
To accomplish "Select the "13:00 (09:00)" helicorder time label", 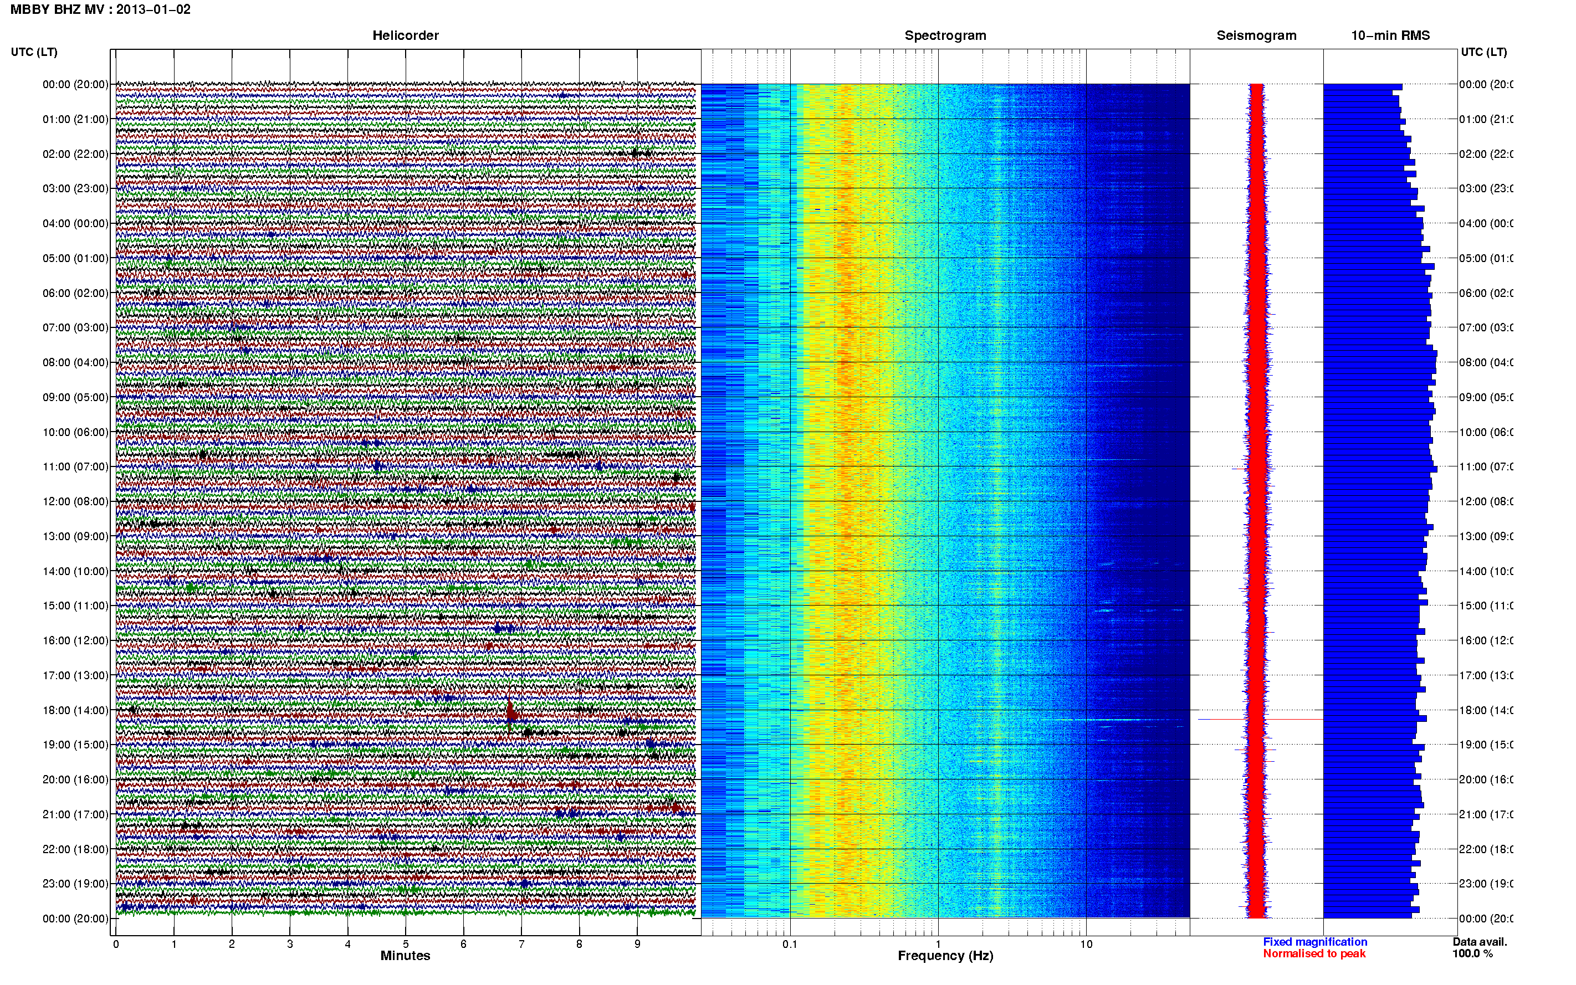I will point(75,536).
